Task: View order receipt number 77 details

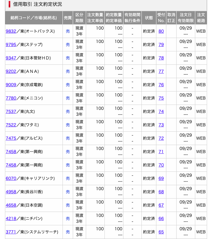Action: point(161,71)
